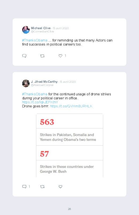Open Michael Clive's profile avatar
Viewport: 139px width, 215px height.
pos(26,30)
